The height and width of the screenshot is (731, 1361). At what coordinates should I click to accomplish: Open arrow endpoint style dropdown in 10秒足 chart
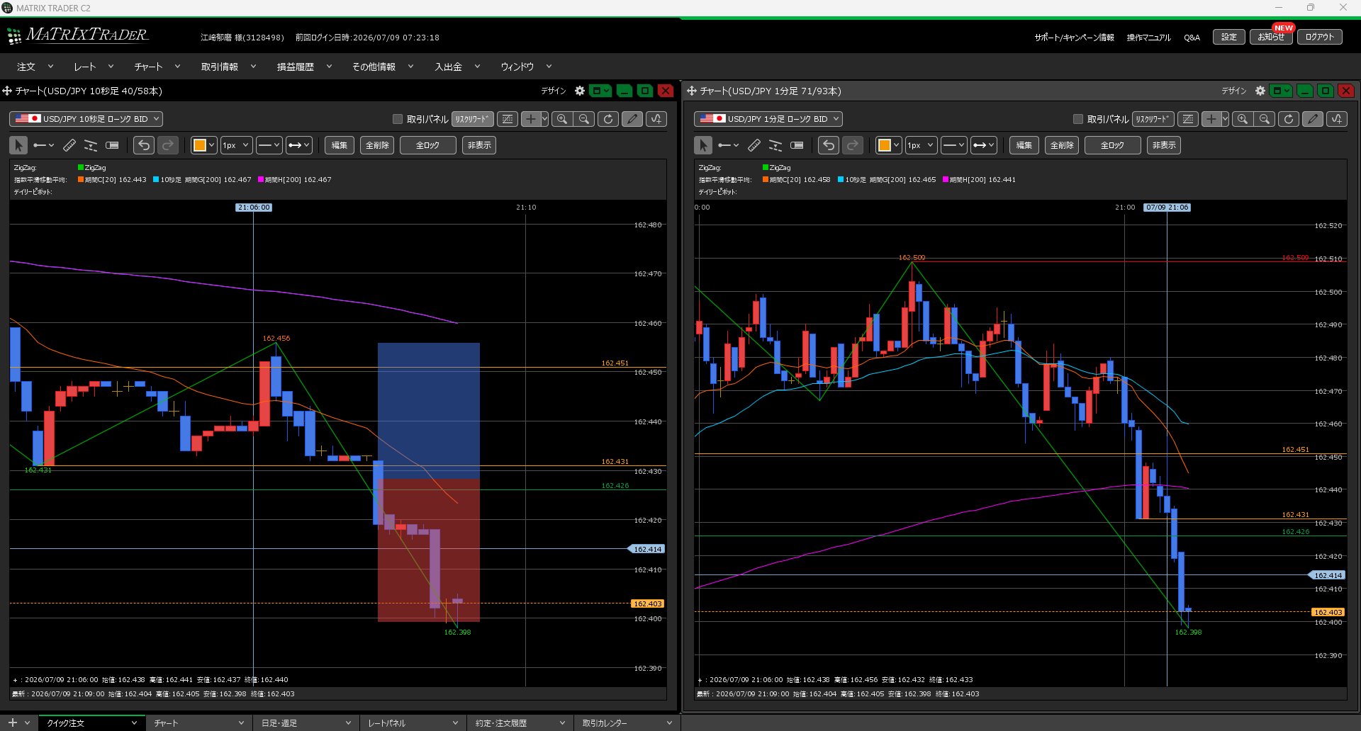[299, 145]
